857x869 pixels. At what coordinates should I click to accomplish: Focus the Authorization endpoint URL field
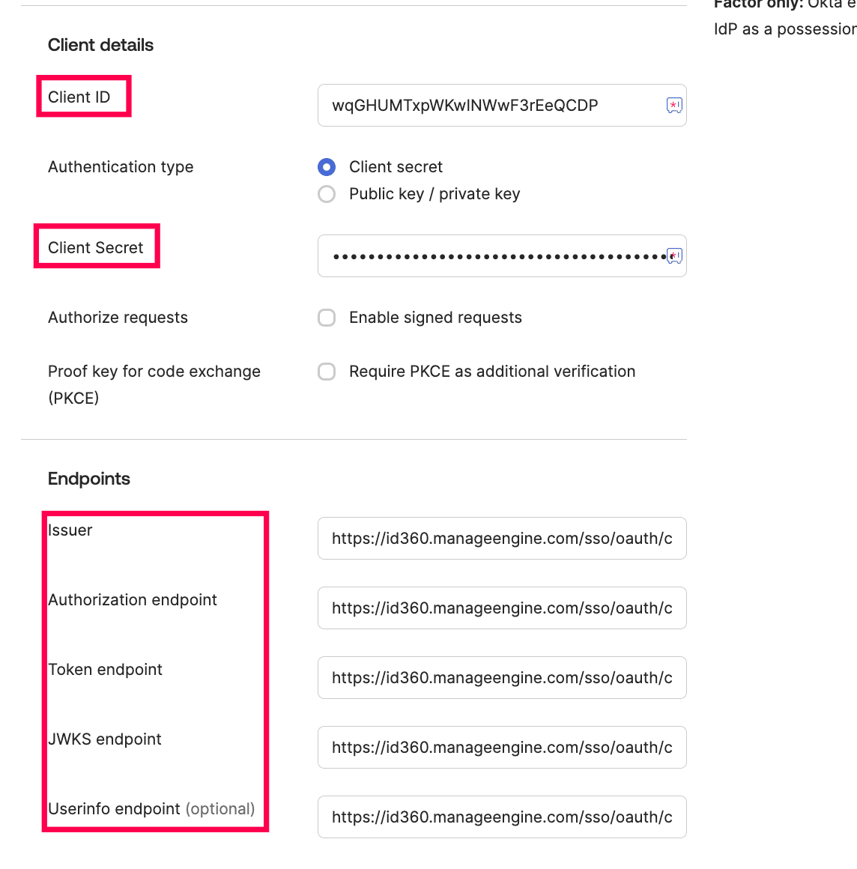click(502, 608)
